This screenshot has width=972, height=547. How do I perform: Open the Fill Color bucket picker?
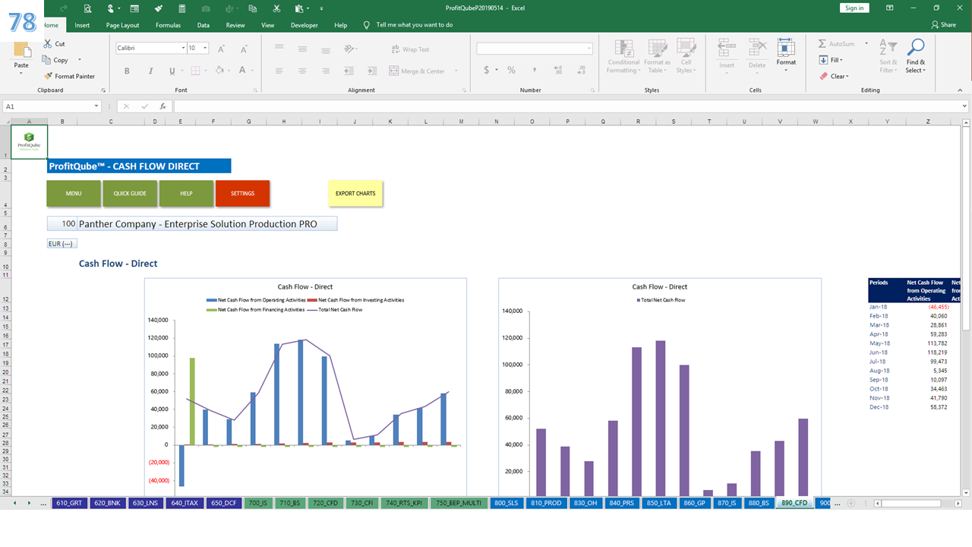[x=219, y=71]
